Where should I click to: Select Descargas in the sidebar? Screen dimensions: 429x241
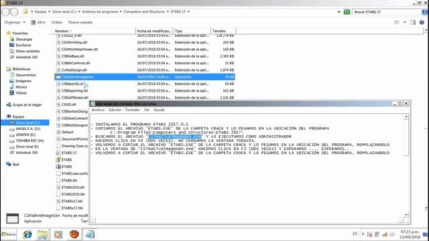point(24,39)
